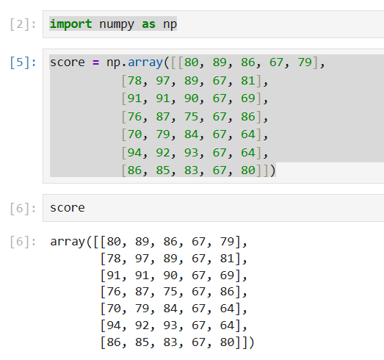Click the output [6]: prompt beside array
This screenshot has height=360, width=384.
23,242
